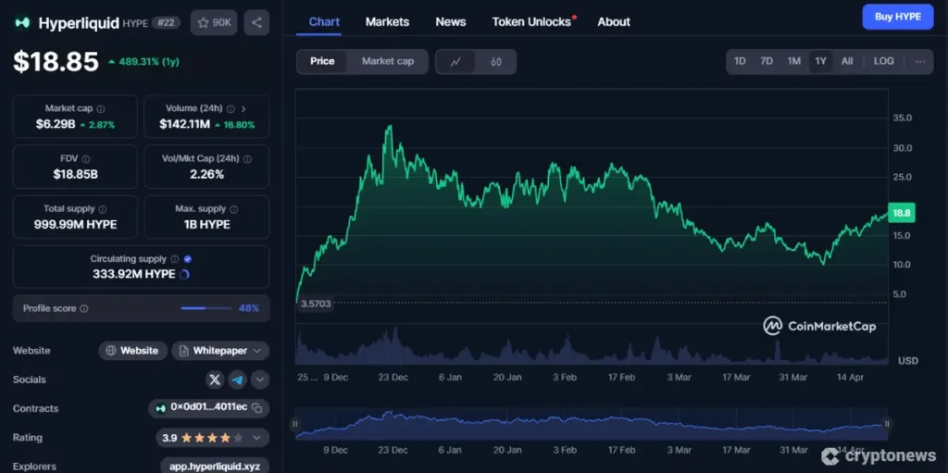948x473 pixels.
Task: Expand more Socials dropdown arrow
Action: pos(260,380)
